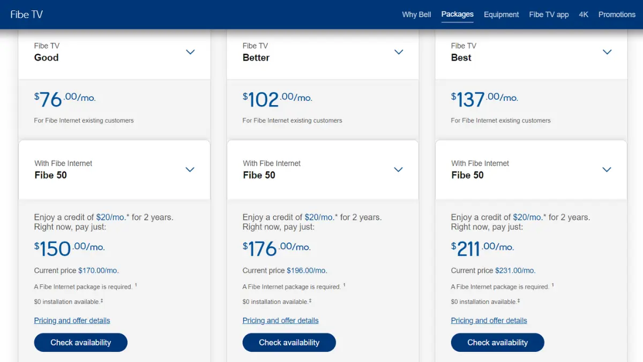The width and height of the screenshot is (643, 362).
Task: Check availability for the Best package
Action: (498, 343)
